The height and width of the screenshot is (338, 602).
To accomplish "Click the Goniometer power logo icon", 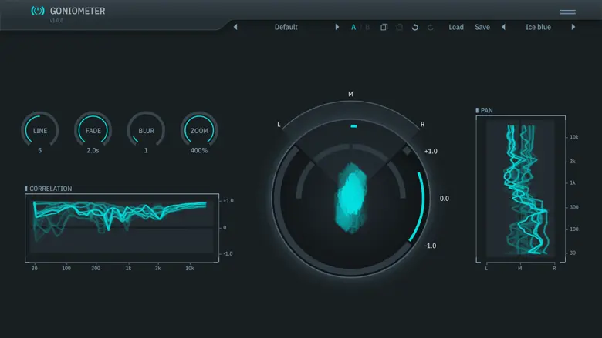I will point(38,11).
